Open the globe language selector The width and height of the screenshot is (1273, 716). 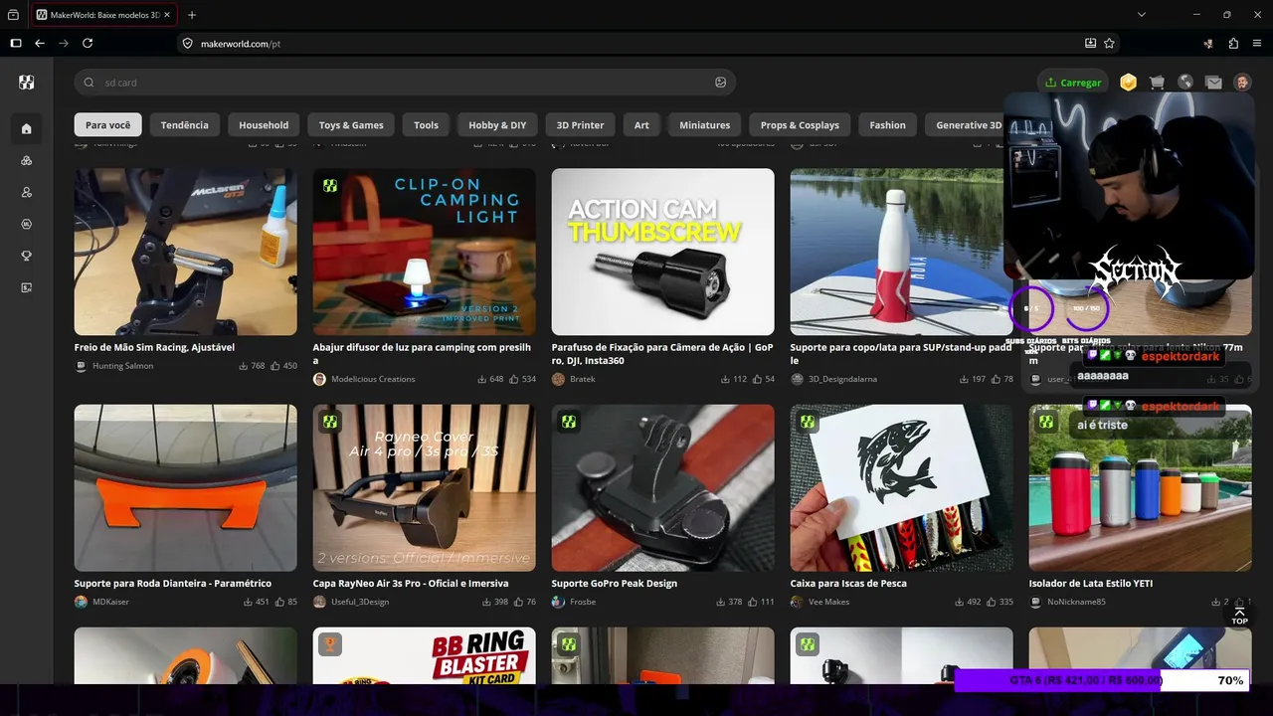pyautogui.click(x=1185, y=83)
